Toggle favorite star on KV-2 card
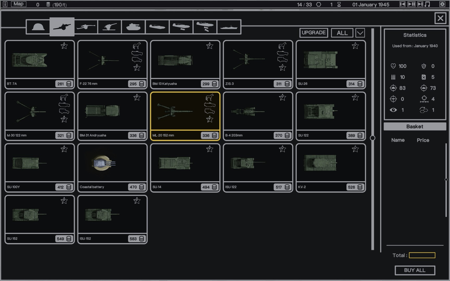Screen dimensions: 450x281 tap(355, 149)
